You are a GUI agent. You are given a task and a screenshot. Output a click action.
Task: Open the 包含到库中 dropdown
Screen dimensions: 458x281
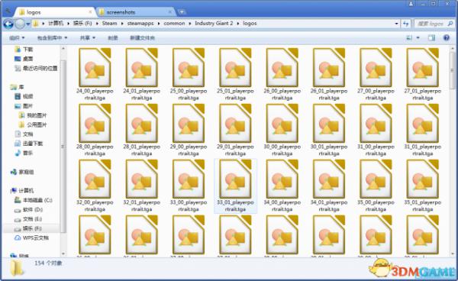point(52,37)
